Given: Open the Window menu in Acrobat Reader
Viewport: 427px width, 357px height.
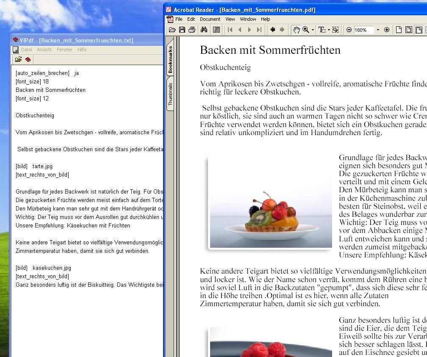Looking at the screenshot, I should (248, 19).
